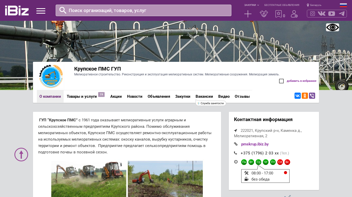
Task: Select the Пт weekday circle
Action: [x=273, y=162]
